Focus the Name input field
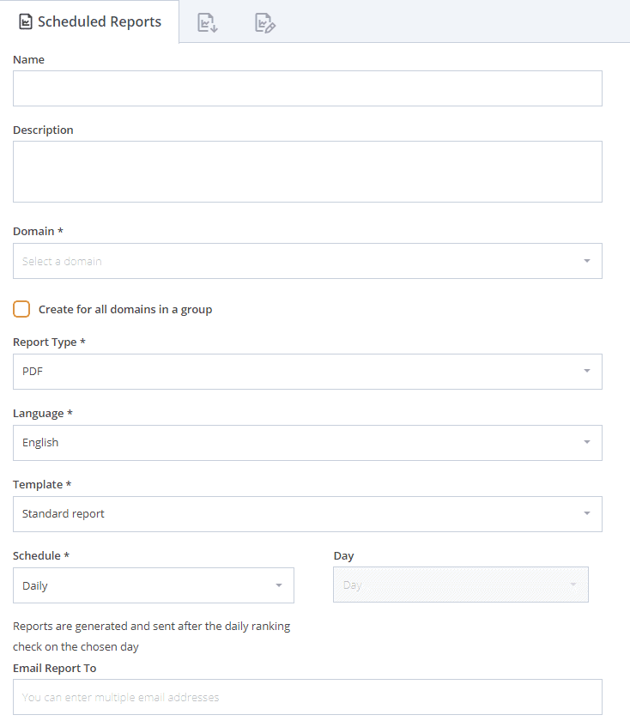 [x=307, y=88]
